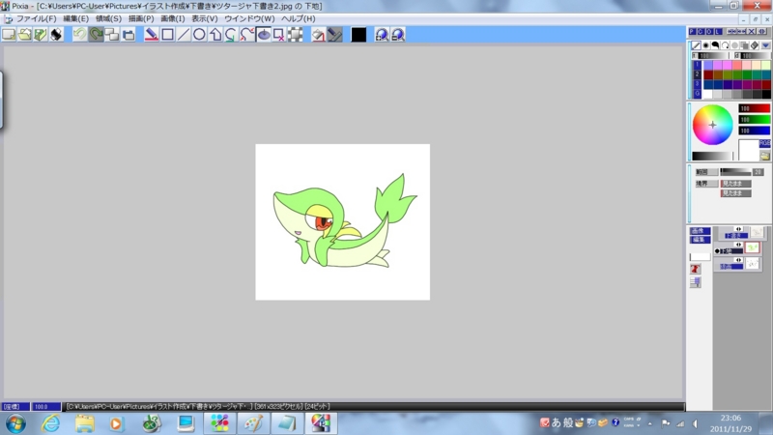Viewport: 773px width, 435px height.
Task: Adjust the blue channel slider
Action: pyautogui.click(x=754, y=130)
